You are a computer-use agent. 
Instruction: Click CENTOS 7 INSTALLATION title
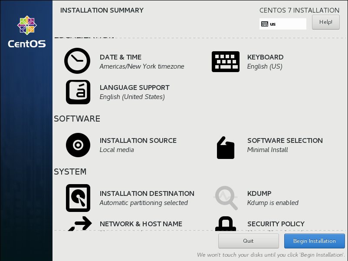(299, 10)
